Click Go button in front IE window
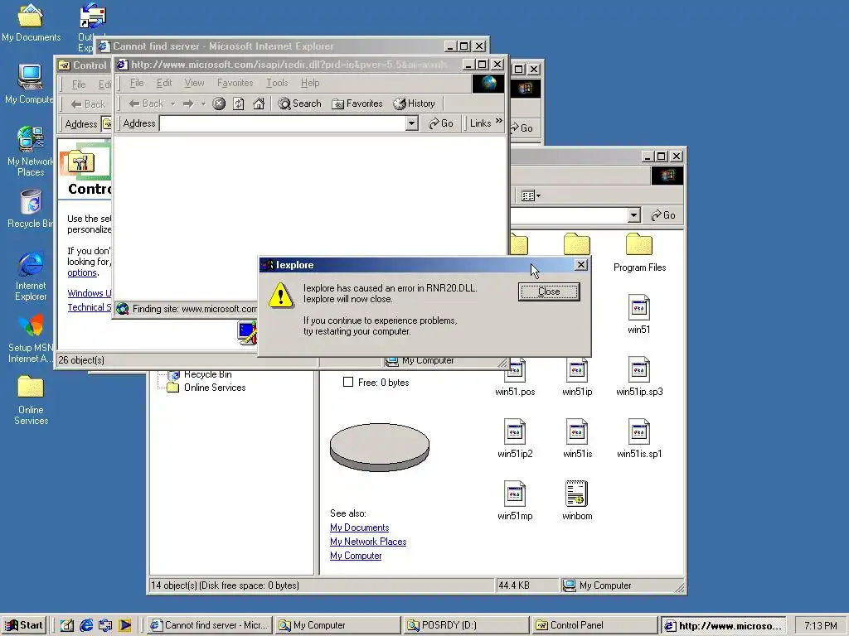The image size is (849, 636). 441,124
